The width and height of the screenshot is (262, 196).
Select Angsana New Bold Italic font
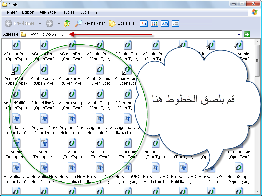[x=100, y=124]
